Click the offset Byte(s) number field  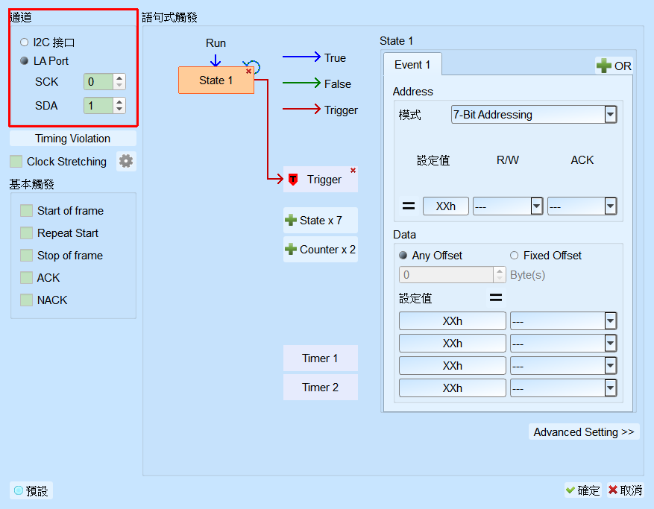coord(446,275)
